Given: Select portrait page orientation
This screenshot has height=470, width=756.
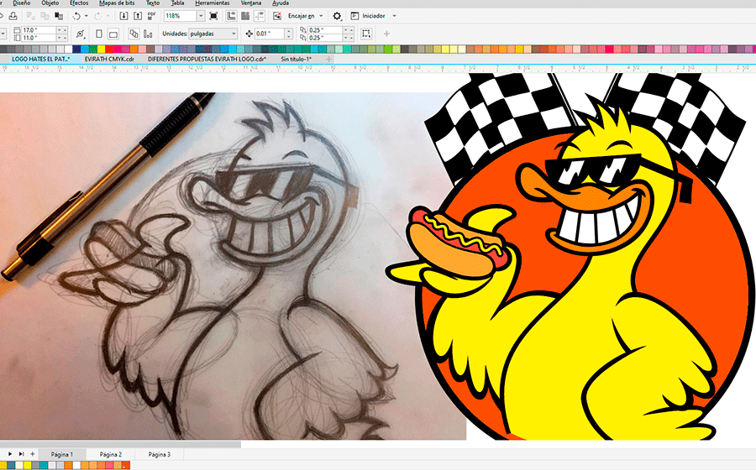Looking at the screenshot, I should (99, 34).
